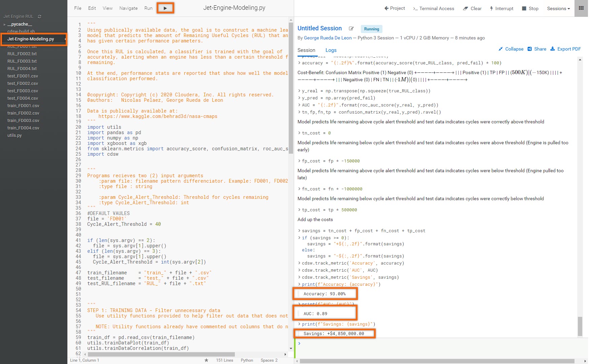The image size is (590, 364).
Task: Open test_FD002.csv file
Action: coord(23,84)
